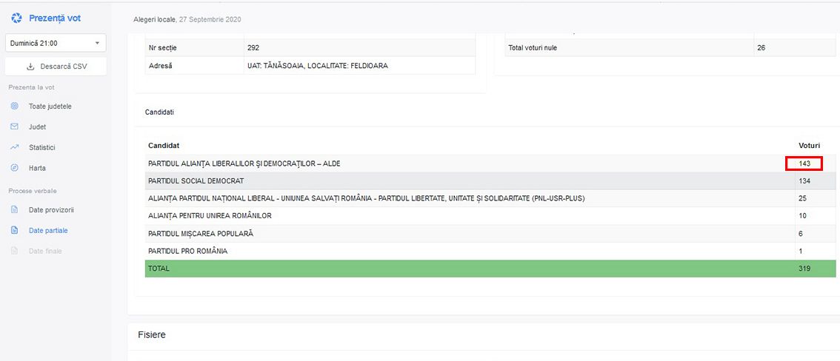Click the Statistici trend chart icon

pos(15,147)
